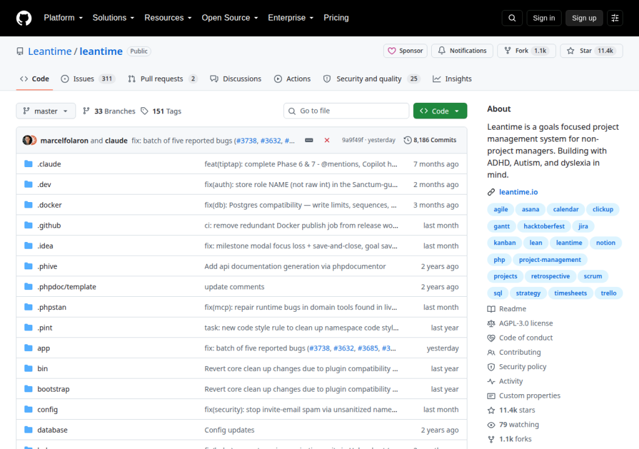Open the .phpdoc/template folder
This screenshot has height=449, width=639.
click(x=67, y=287)
